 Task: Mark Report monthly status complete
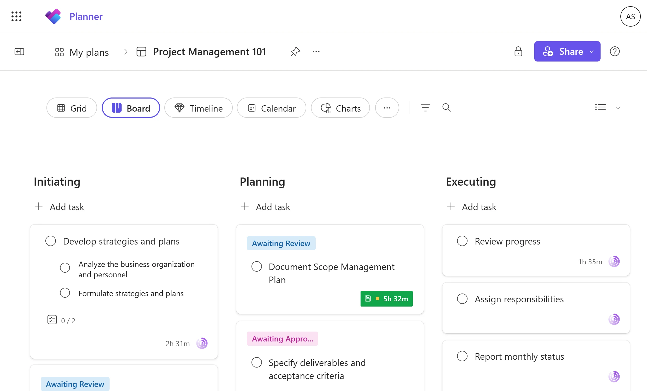click(x=462, y=356)
